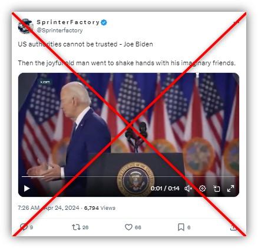258x248 pixels.
Task: Play the Biden video
Action: point(27,189)
